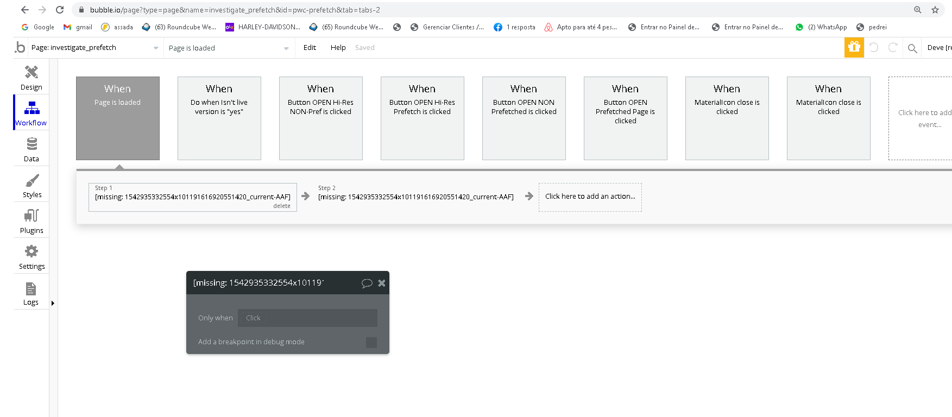Open the Gerenciar Clientes bookmark
The image size is (952, 417).
click(447, 27)
